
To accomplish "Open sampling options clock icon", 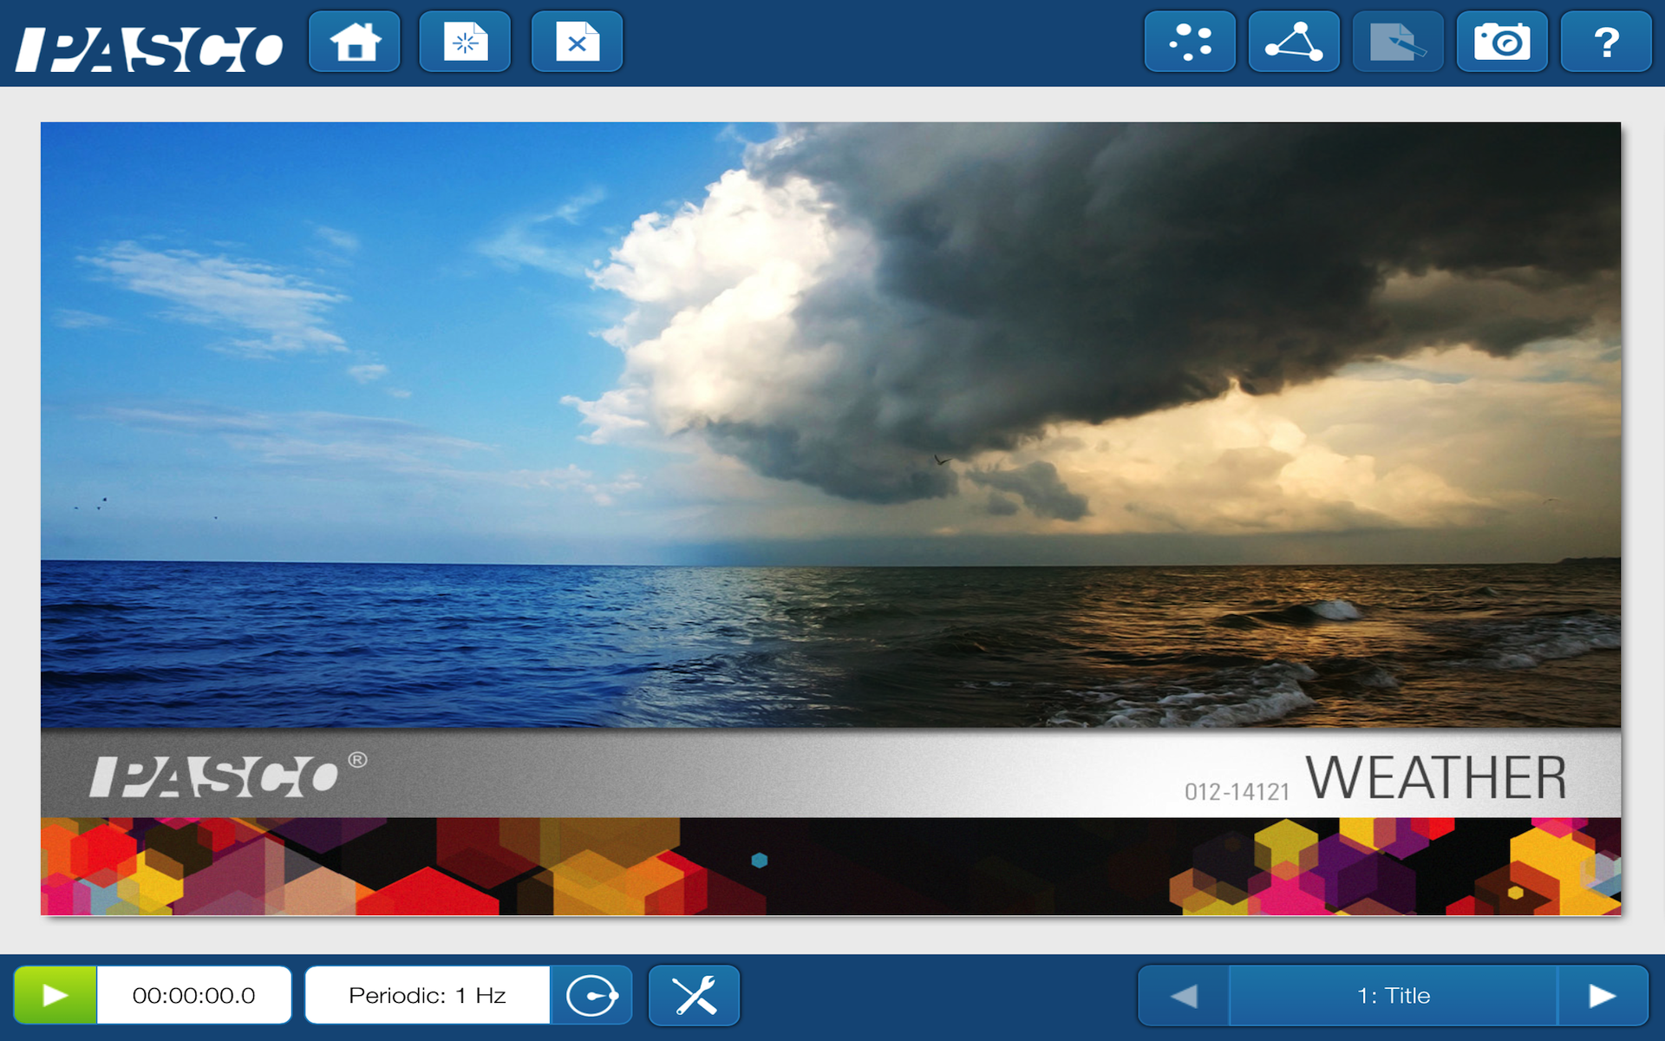I will 591,995.
